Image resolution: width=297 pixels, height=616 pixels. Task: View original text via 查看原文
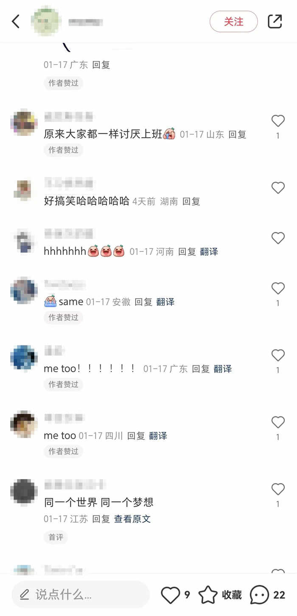132,519
